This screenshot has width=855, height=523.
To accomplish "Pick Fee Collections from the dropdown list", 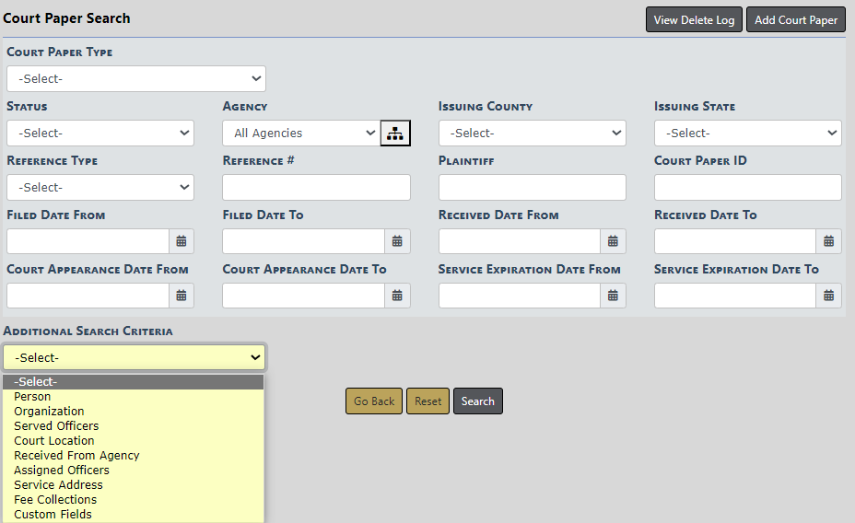I will pos(55,500).
